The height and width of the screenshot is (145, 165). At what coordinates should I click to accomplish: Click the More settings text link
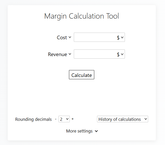pos(79,131)
